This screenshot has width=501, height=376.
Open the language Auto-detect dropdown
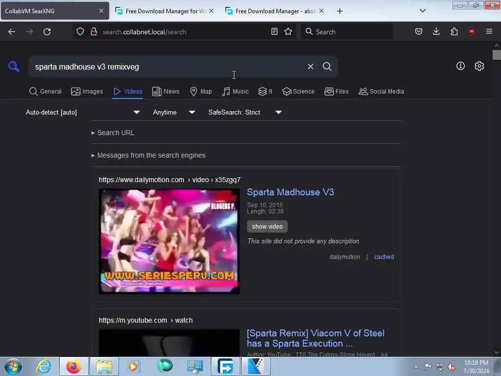[x=83, y=112]
